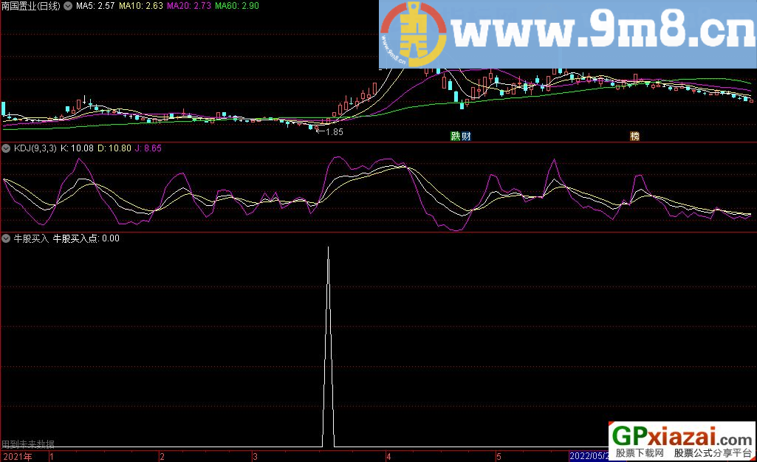
Task: Click the orange 榜 info marker
Action: pos(635,136)
